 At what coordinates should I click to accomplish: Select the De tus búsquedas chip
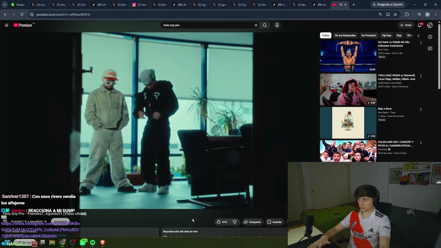(345, 35)
